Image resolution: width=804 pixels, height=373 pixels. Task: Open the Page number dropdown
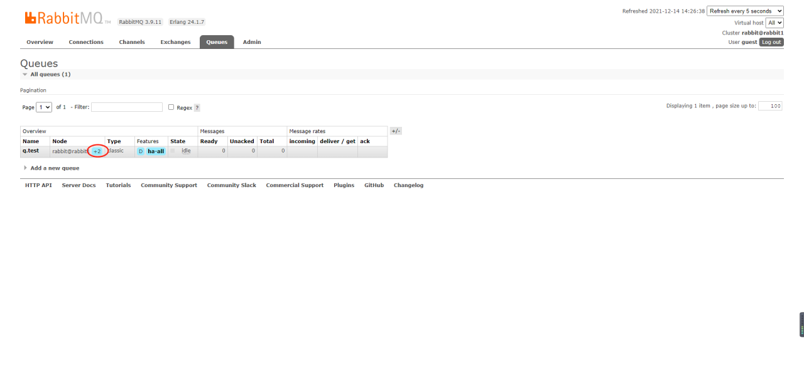point(44,107)
